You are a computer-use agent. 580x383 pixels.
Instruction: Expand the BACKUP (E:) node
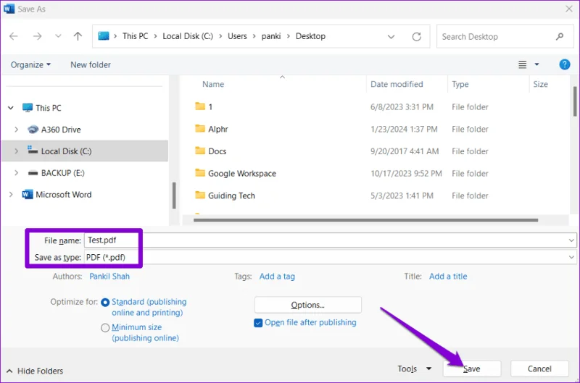[16, 173]
